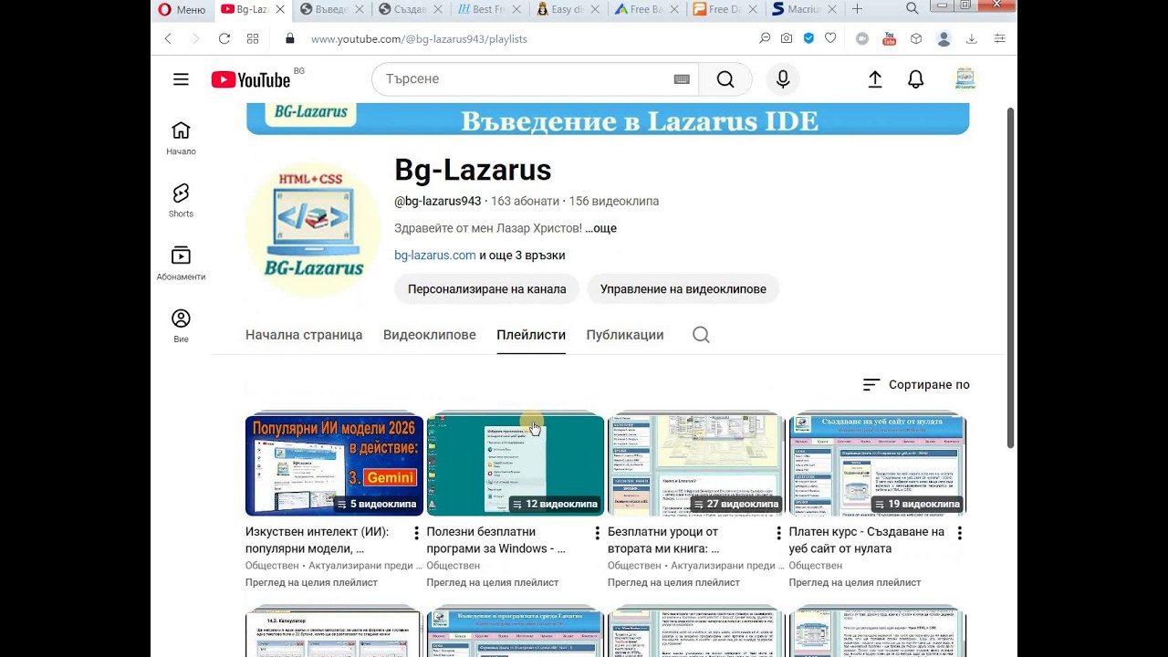Open YouTube notifications bell
The width and height of the screenshot is (1168, 657).
point(916,79)
